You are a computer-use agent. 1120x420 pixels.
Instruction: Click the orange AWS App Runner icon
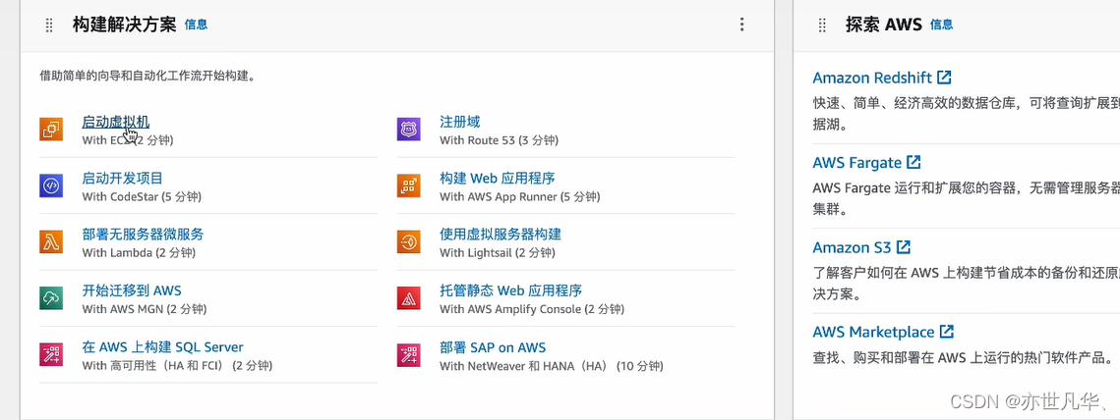(409, 186)
